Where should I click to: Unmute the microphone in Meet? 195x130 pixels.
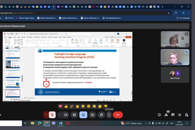point(52,115)
